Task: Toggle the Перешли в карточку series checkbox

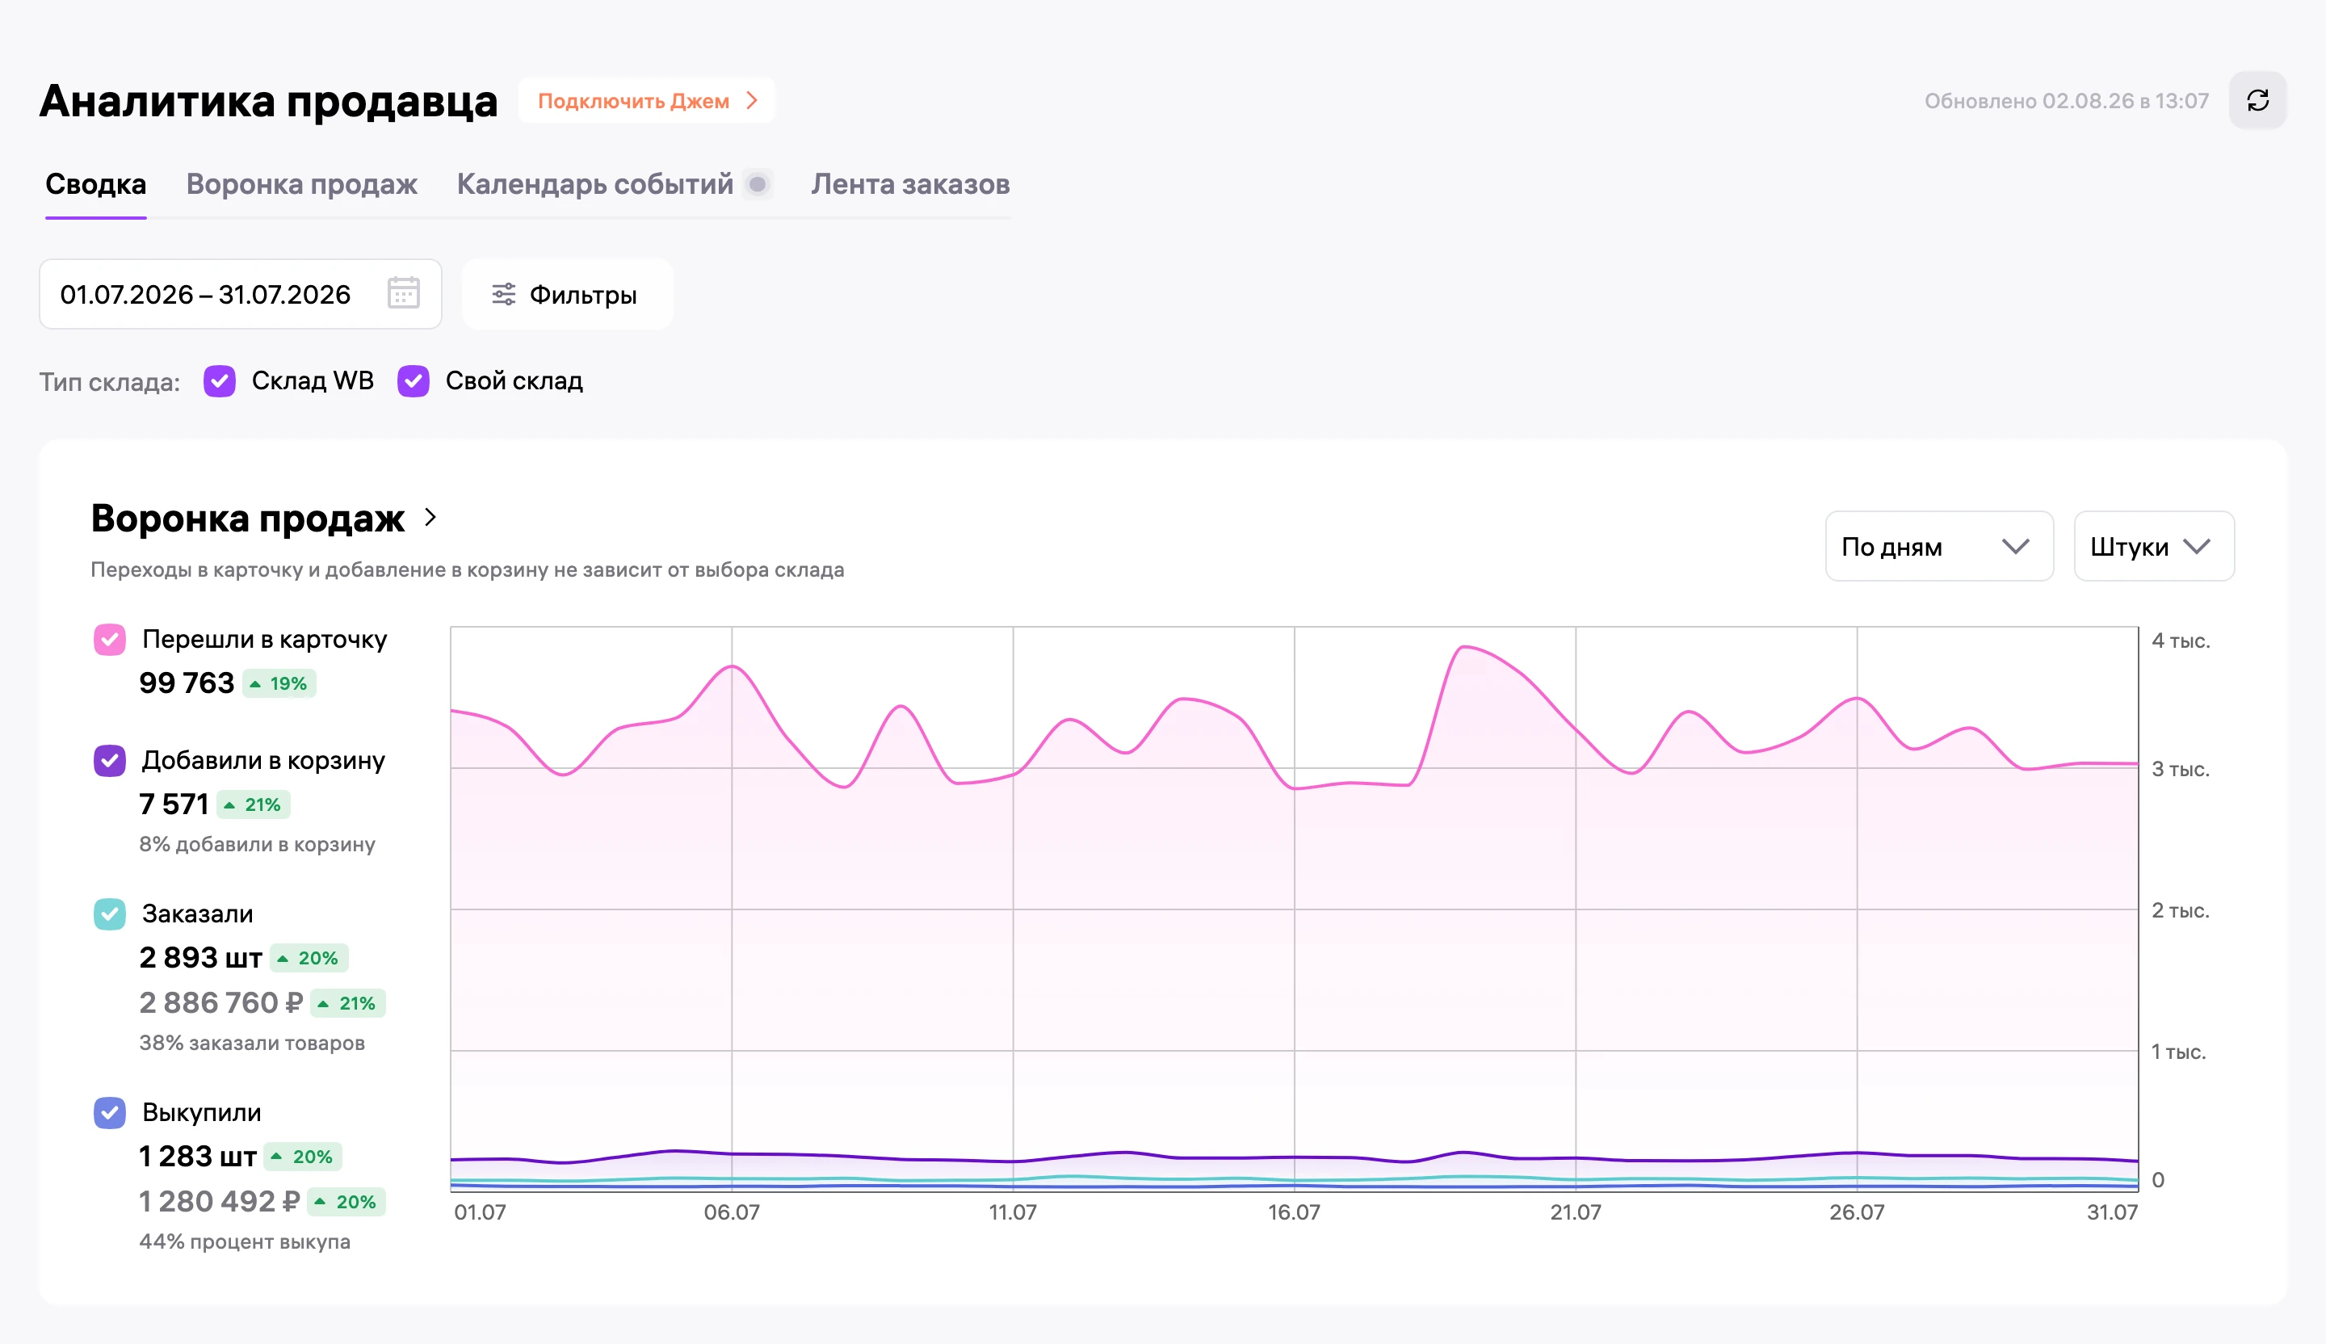Action: (110, 640)
